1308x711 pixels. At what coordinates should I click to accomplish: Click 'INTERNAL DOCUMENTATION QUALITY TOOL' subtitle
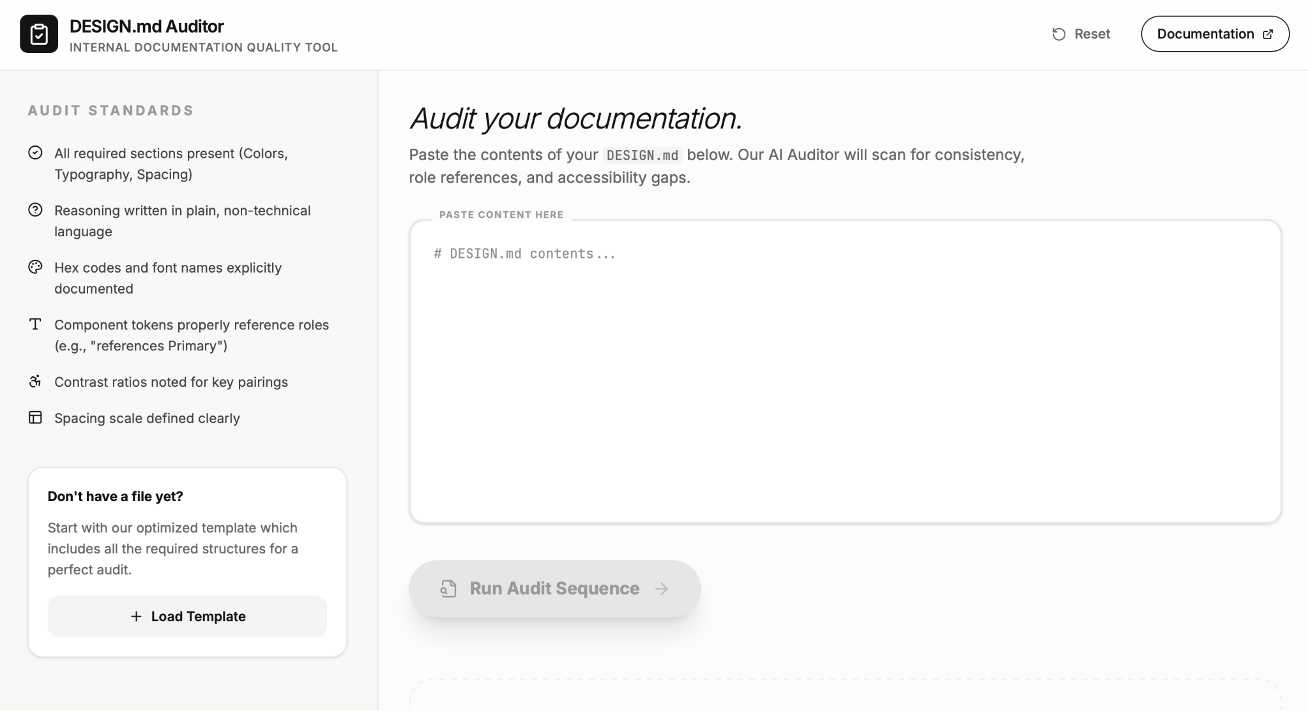[204, 47]
